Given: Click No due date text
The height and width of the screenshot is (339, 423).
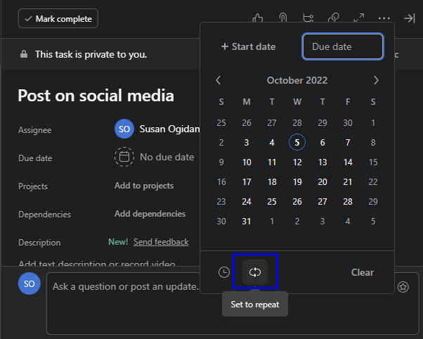Looking at the screenshot, I should coord(167,157).
